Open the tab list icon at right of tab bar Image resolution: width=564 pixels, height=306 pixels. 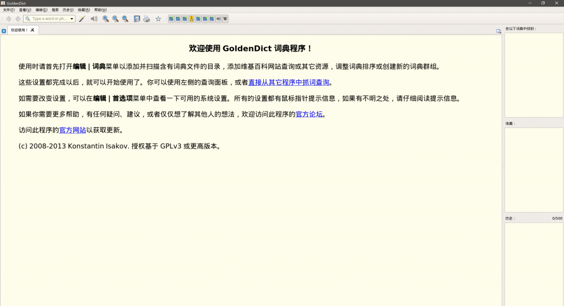(498, 31)
